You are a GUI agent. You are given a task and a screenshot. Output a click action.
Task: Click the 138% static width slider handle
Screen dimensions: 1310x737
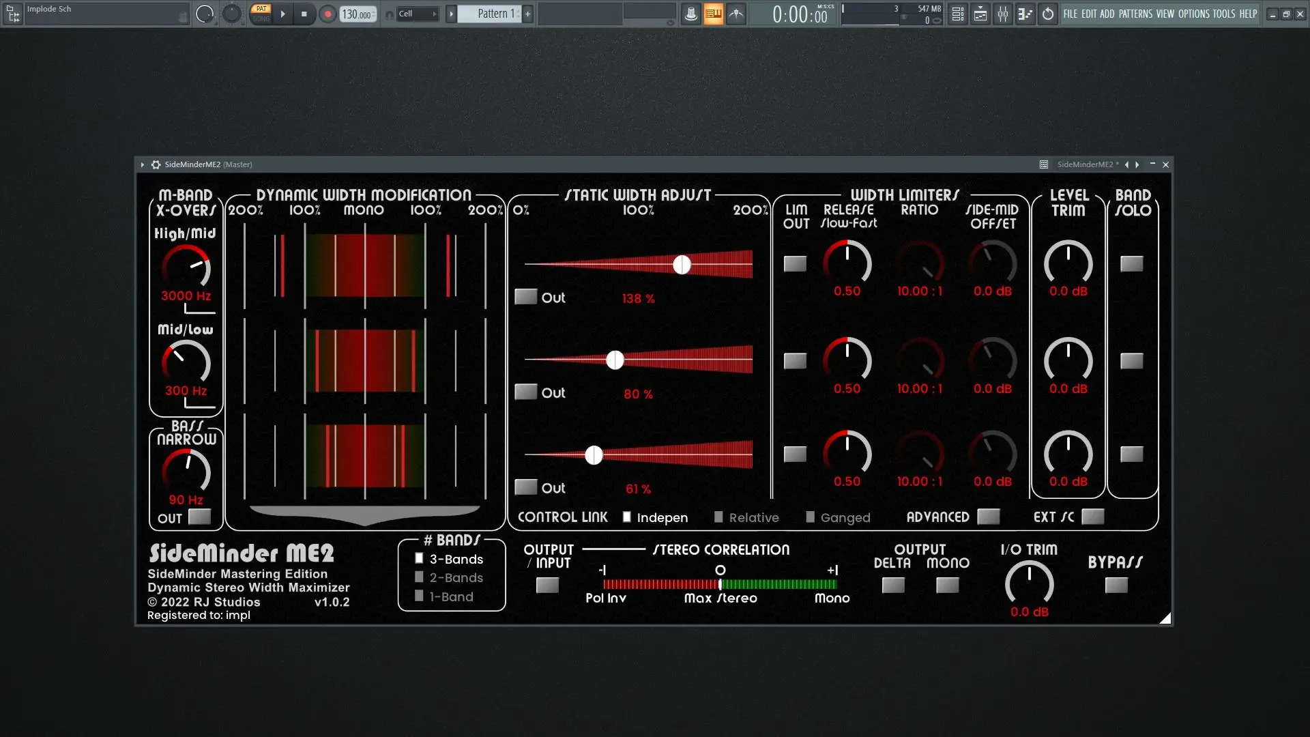point(682,265)
